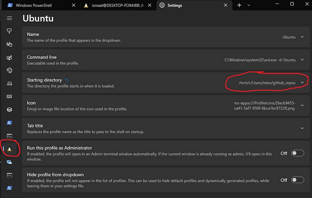The height and width of the screenshot is (198, 312).
Task: Select the Ubuntu penguin profile icon
Action: tap(9, 149)
